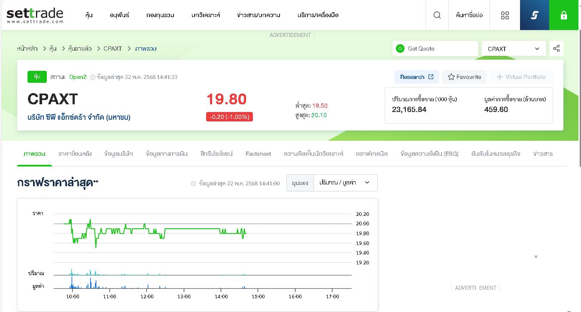The image size is (581, 312).
Task: Click the ค้นหาชื่อย่อ button
Action: 469,15
